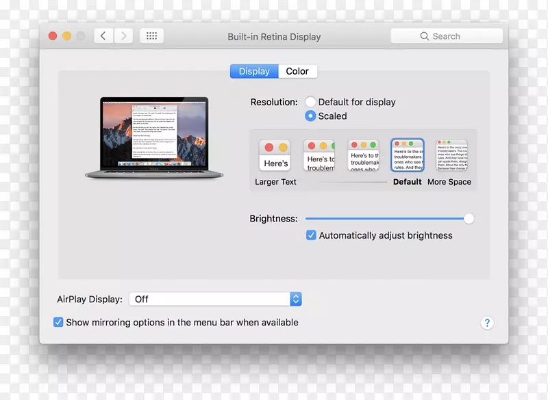Select the Display tab
This screenshot has height=400, width=548.
tap(253, 71)
